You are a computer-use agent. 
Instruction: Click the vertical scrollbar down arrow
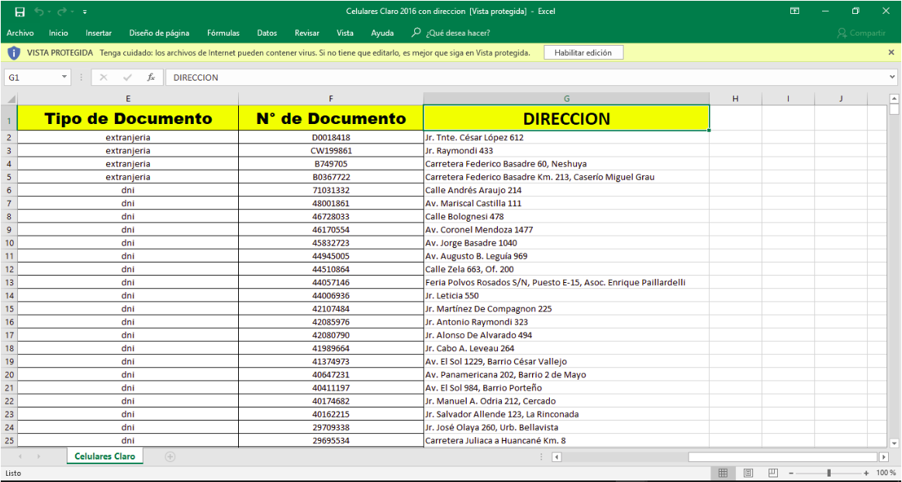pyautogui.click(x=894, y=443)
